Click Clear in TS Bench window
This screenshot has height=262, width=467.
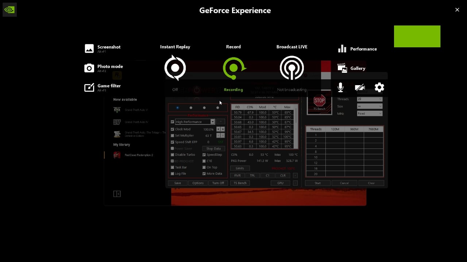[x=371, y=183]
